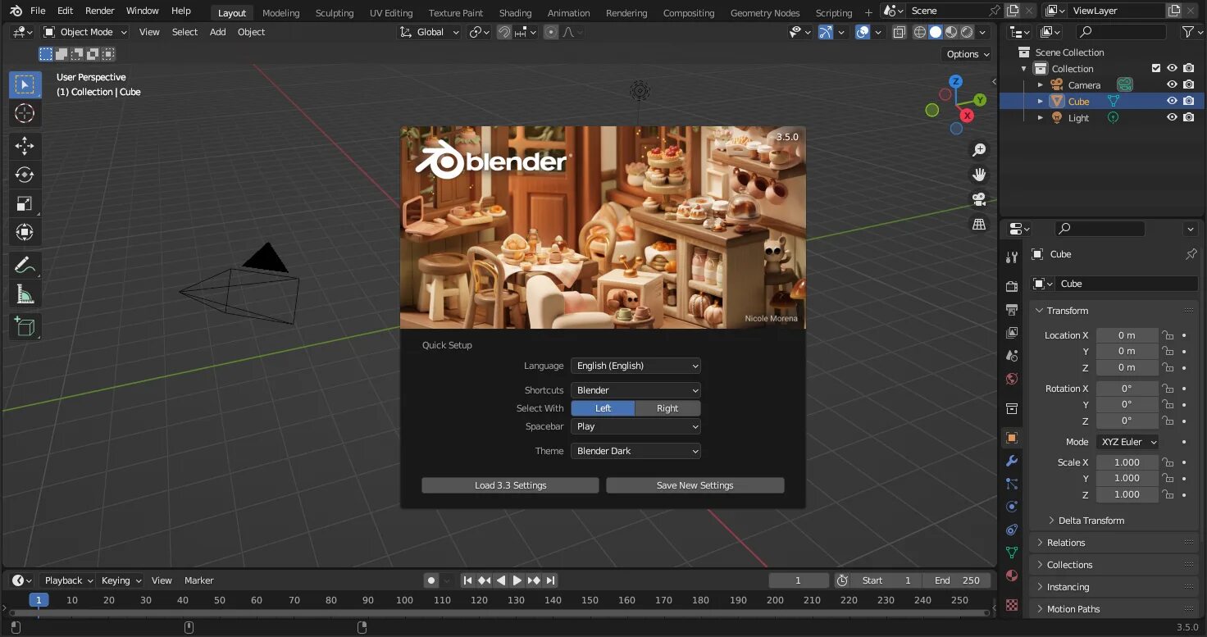Open the Spacebar dropdown
Screen dimensions: 1207x637
click(x=635, y=426)
